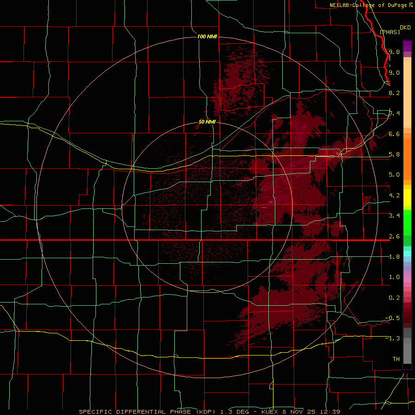
Task: Click the NEXLAB-College of DuPage label
Action: coord(368,5)
